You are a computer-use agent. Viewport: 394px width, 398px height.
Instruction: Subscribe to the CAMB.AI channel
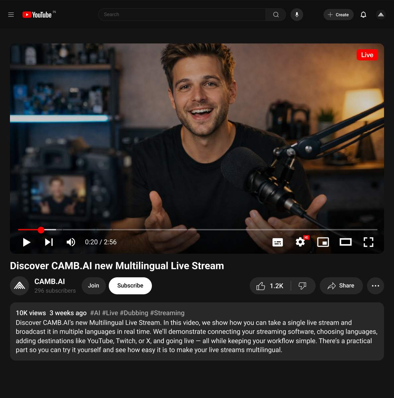coord(130,286)
